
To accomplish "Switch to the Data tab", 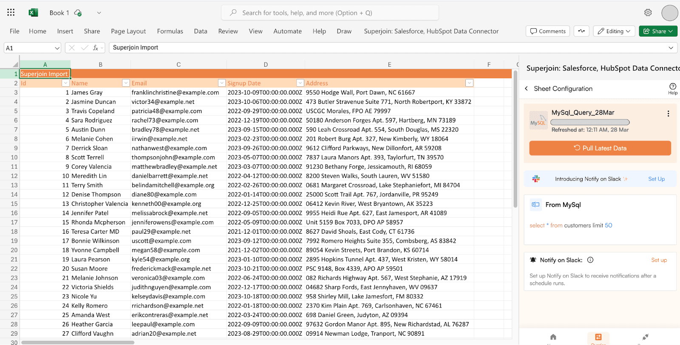I will (201, 31).
